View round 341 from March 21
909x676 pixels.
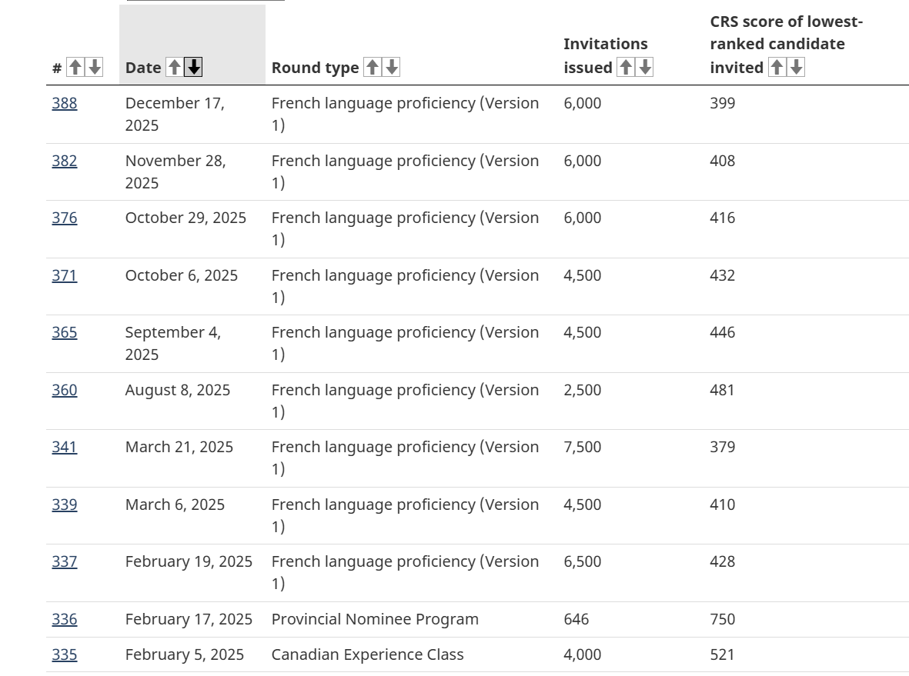[x=65, y=447]
